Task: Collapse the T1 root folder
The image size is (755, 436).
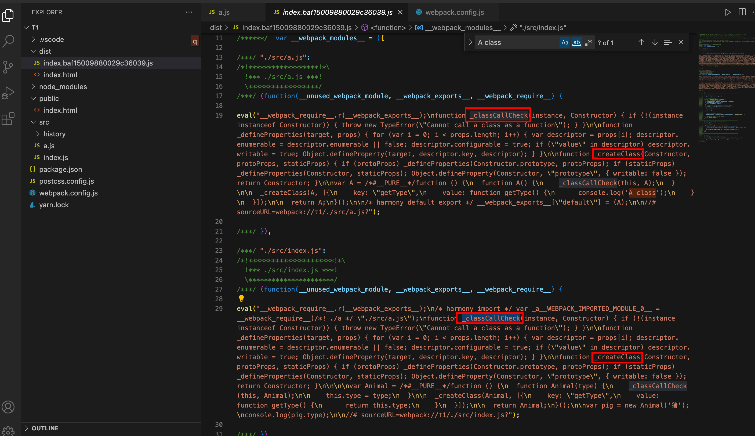Action: (x=26, y=28)
